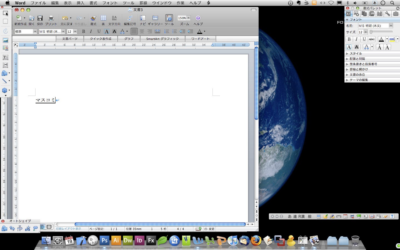Open the 挿入 menu in menu bar
Screen dimensions: 400x250
[x=80, y=3]
